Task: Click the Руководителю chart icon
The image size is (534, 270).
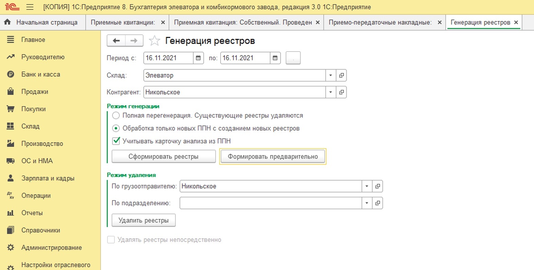Action: (11, 57)
